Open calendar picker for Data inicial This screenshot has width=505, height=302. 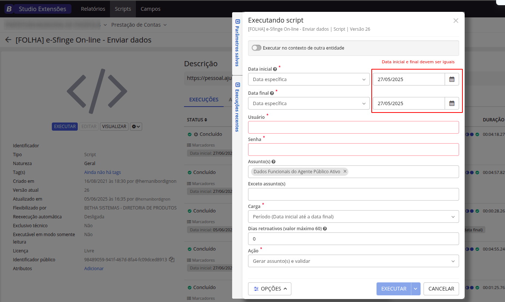click(x=452, y=79)
